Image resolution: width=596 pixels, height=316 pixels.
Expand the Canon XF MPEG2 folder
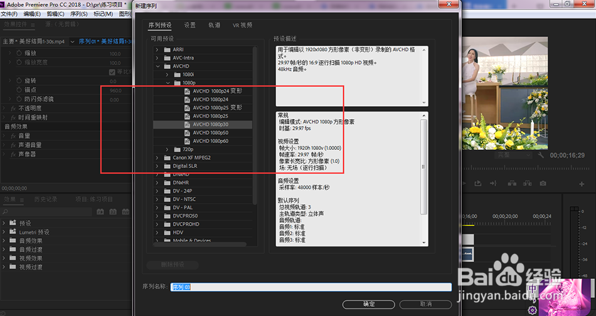(157, 157)
